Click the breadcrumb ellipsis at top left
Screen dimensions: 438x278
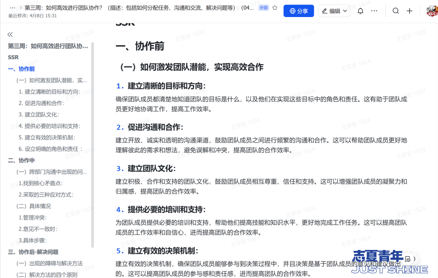click(x=13, y=8)
